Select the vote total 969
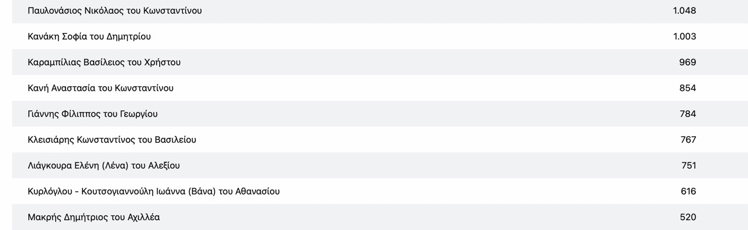748x230 pixels. click(688, 62)
